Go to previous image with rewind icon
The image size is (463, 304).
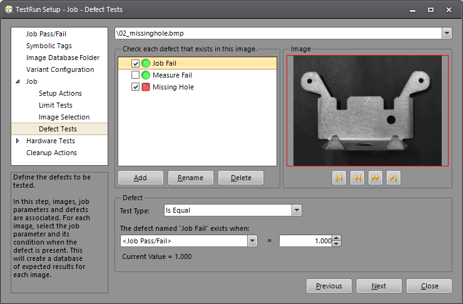click(x=357, y=178)
